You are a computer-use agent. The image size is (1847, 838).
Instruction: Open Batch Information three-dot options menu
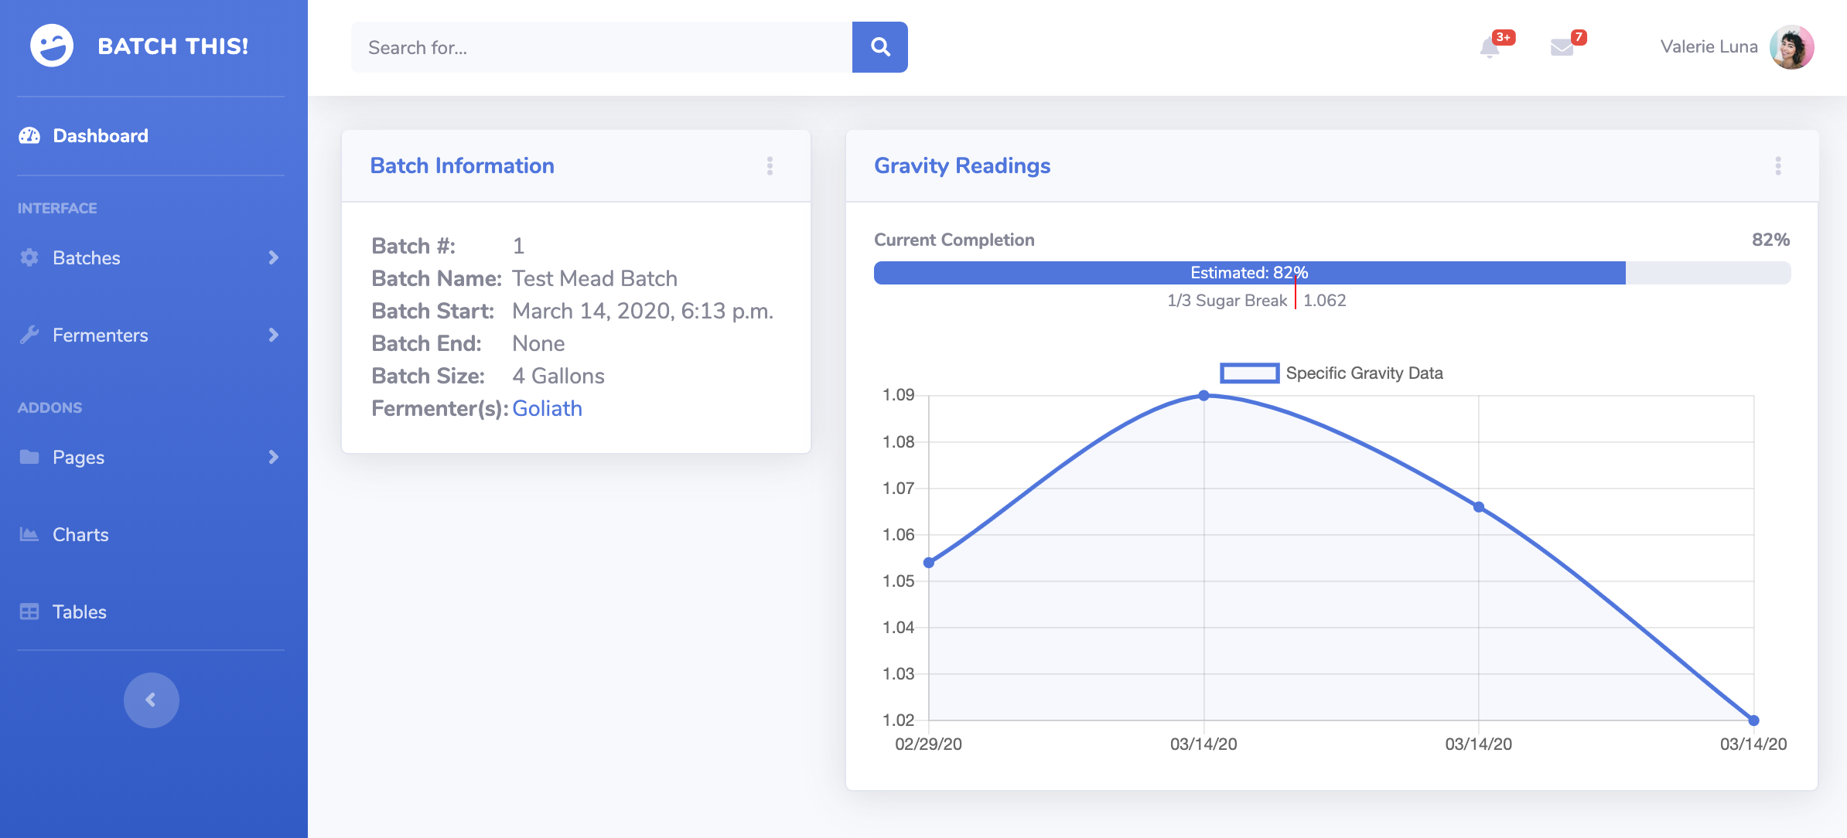point(770,166)
